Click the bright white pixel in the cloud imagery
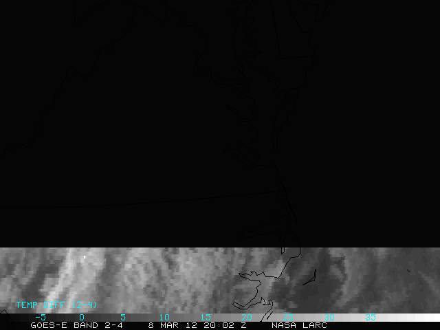Viewport: 440px width, 330px height. 85,257
